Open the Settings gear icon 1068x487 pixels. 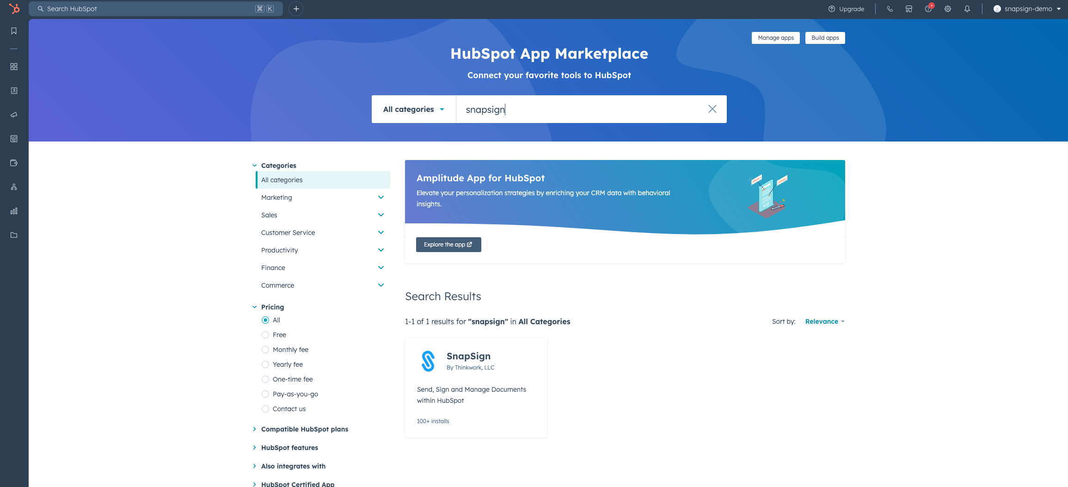pos(948,9)
